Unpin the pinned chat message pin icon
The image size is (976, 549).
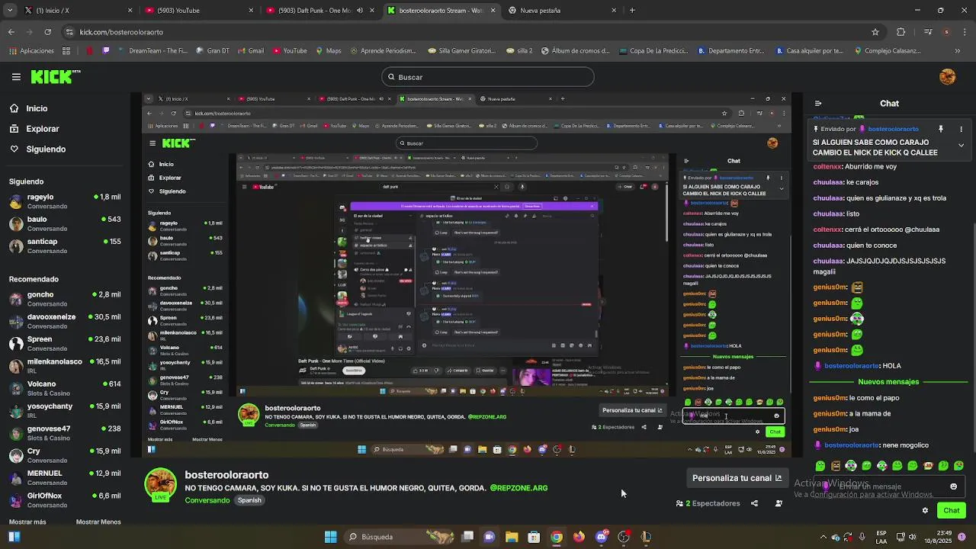[941, 129]
